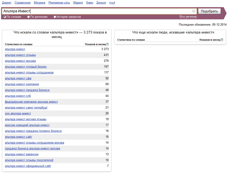Screen dimensions: 228x173
Task: Click the 431 impressions value
Action: pyautogui.click(x=106, y=55)
